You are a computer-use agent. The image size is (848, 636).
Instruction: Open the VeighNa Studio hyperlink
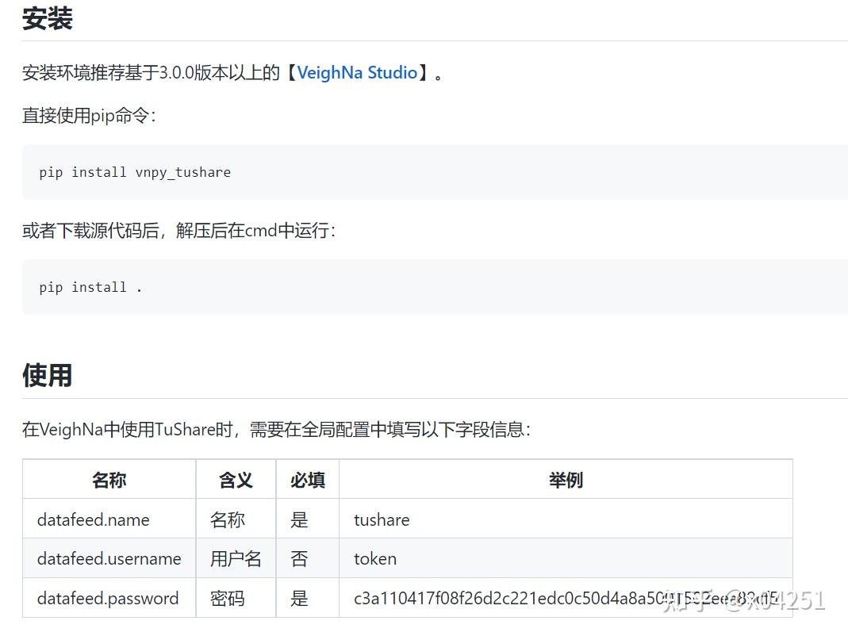click(x=357, y=72)
